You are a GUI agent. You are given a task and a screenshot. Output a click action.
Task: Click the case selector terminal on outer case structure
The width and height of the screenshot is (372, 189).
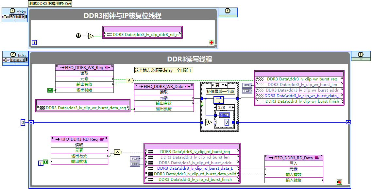tap(202, 104)
